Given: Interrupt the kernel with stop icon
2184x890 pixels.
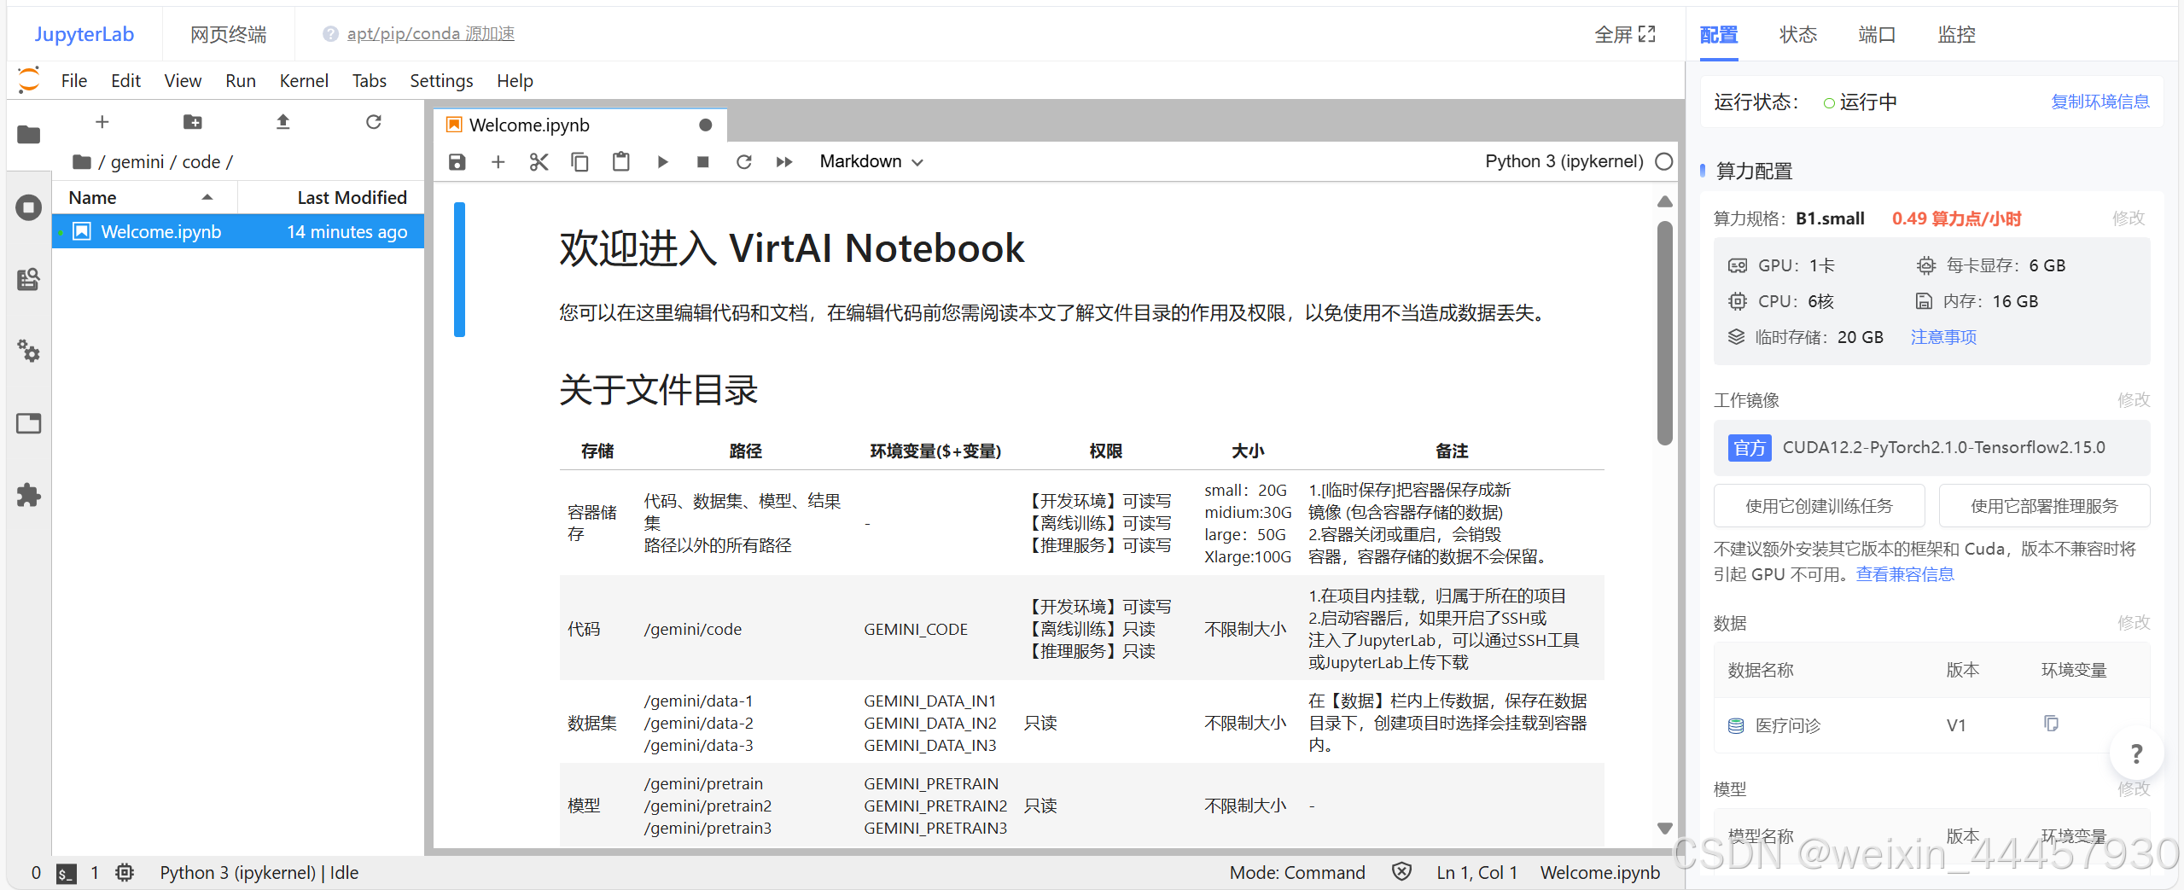Looking at the screenshot, I should (x=703, y=162).
